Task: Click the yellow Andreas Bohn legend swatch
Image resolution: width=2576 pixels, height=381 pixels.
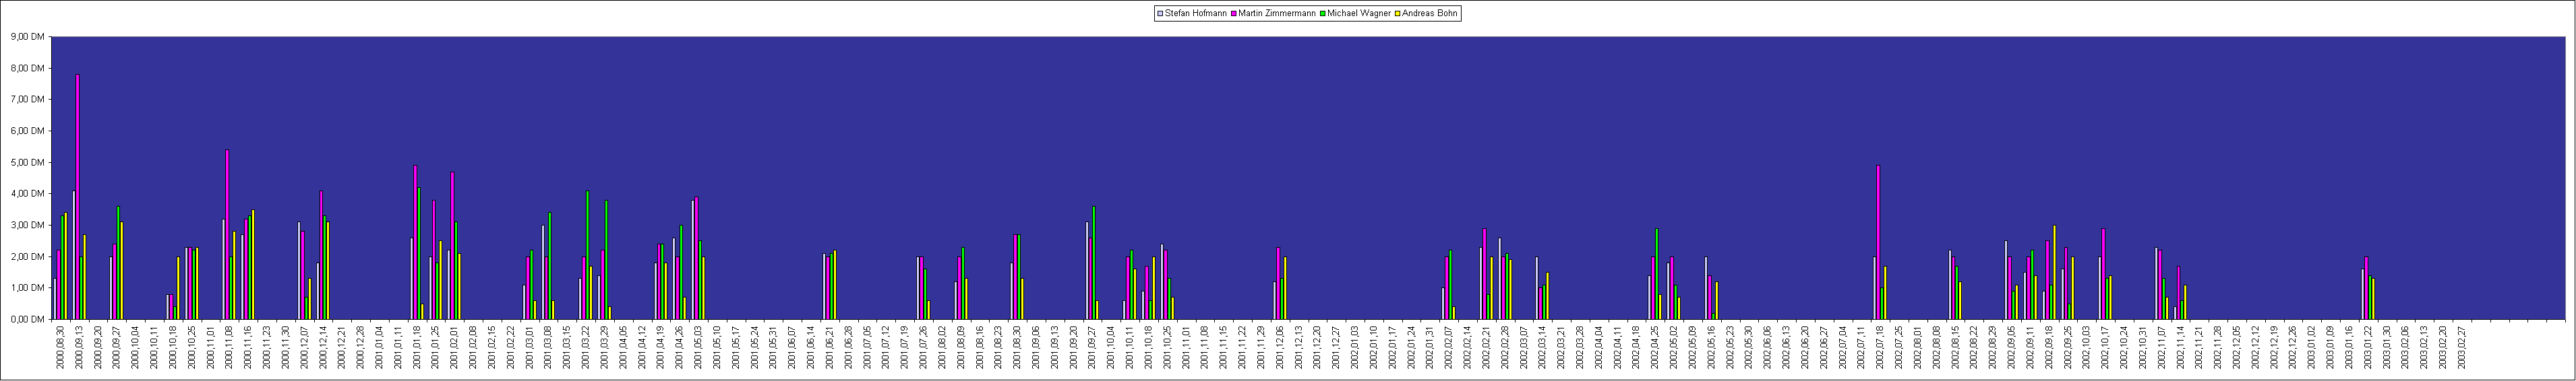Action: pyautogui.click(x=1399, y=14)
